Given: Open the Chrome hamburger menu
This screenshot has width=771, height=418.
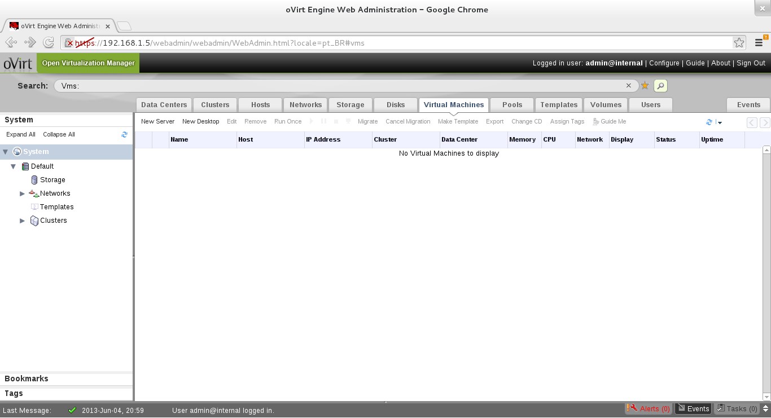Looking at the screenshot, I should pos(759,43).
